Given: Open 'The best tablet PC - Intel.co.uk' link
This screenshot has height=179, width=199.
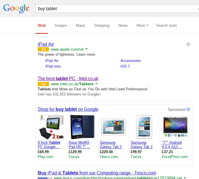Looking at the screenshot, I should (68, 79).
